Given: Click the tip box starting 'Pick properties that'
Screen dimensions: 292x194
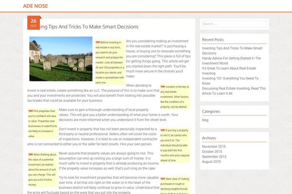Looking at the screenshot, I should click(x=43, y=124).
